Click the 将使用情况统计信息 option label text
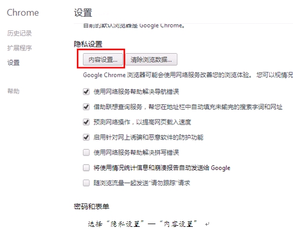Viewport: 293px width, 229px height. point(162,168)
